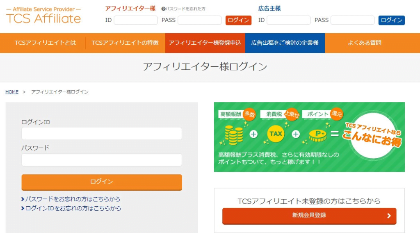Click the blue ログイン button for advertisers
The image size is (420, 237).
pyautogui.click(x=391, y=21)
